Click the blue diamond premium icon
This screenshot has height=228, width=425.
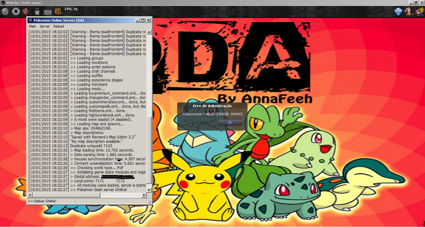pos(399,12)
